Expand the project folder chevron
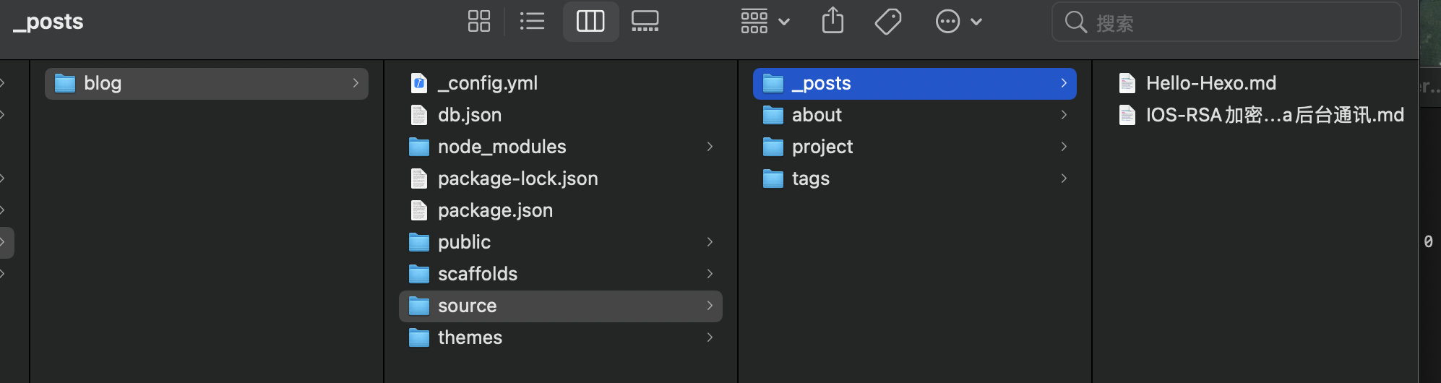 tap(1064, 147)
